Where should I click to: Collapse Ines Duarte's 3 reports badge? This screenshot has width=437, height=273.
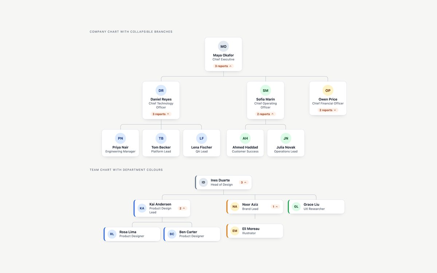(x=244, y=182)
